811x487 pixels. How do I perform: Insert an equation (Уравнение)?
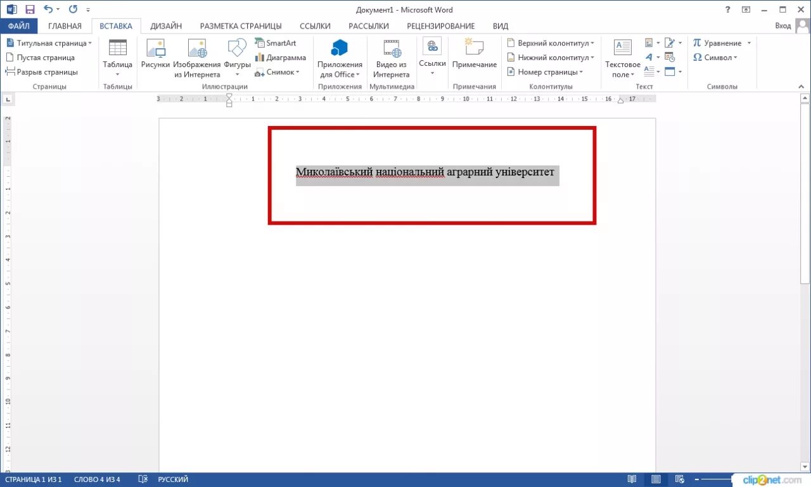717,43
